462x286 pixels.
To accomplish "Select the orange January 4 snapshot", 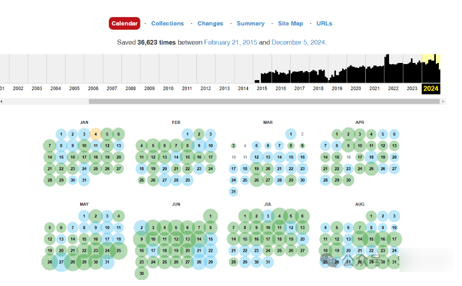I will tap(96, 134).
